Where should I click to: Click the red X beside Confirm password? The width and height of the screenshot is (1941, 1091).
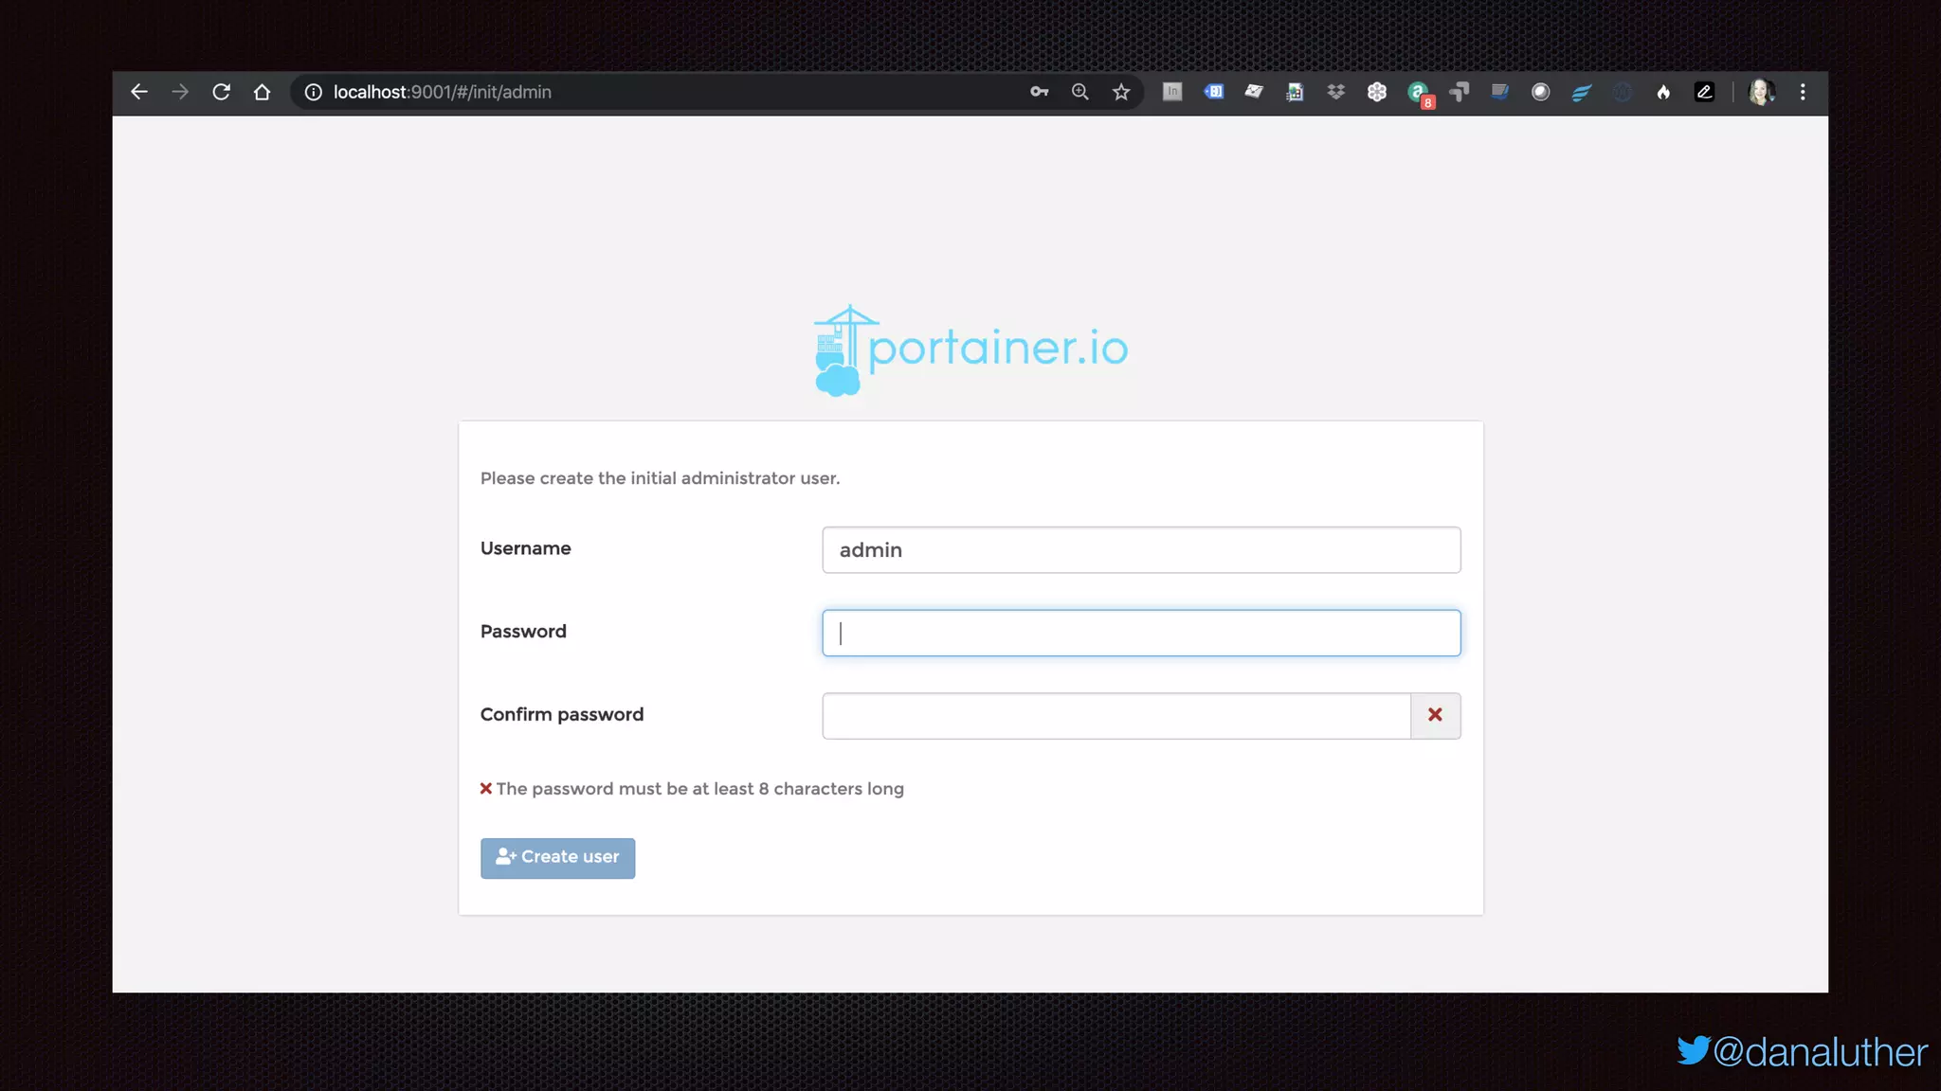click(x=1435, y=716)
